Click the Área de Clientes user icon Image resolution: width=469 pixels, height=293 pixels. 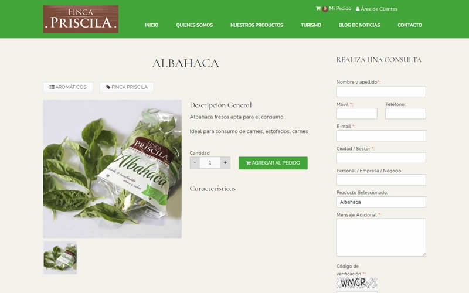click(x=358, y=9)
